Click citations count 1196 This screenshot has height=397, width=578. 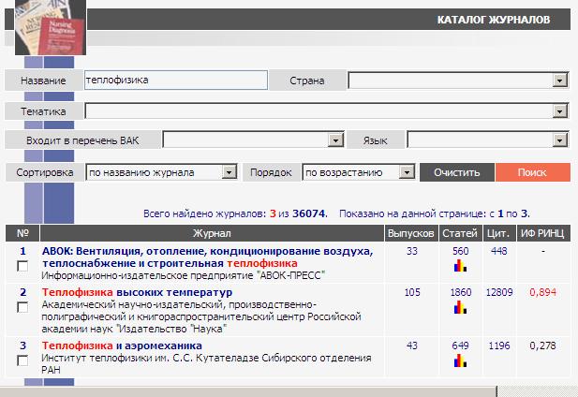(499, 346)
